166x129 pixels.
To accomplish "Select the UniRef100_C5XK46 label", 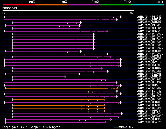I will click(x=149, y=74).
